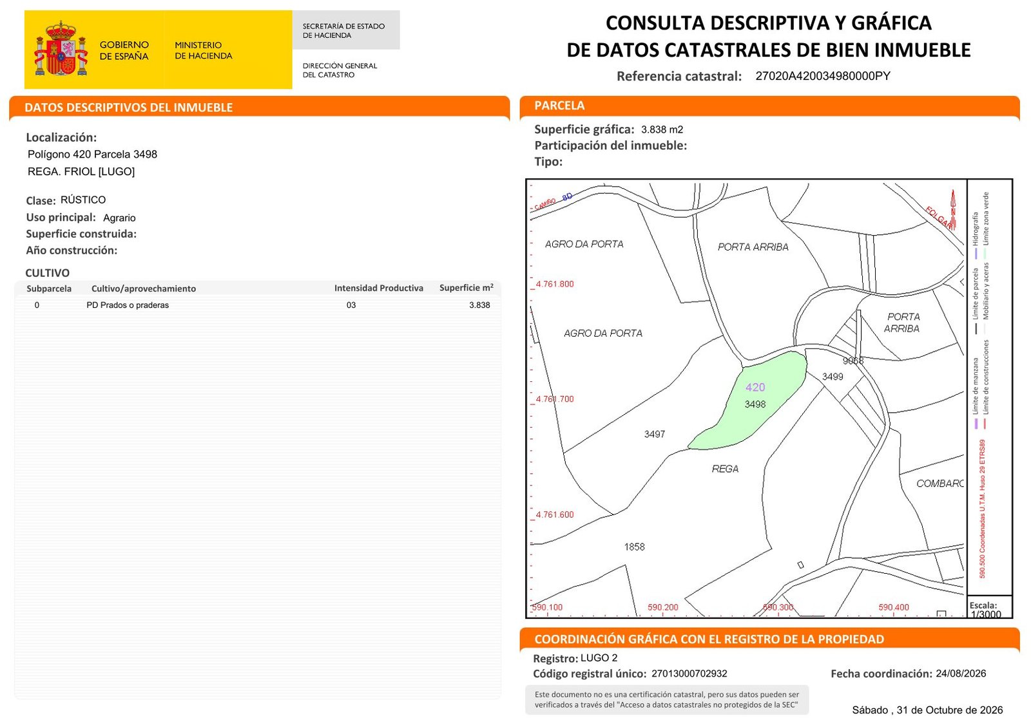Viewport: 1031px width, 727px height.
Task: Click parcel label 3499 on the map
Action: click(833, 377)
